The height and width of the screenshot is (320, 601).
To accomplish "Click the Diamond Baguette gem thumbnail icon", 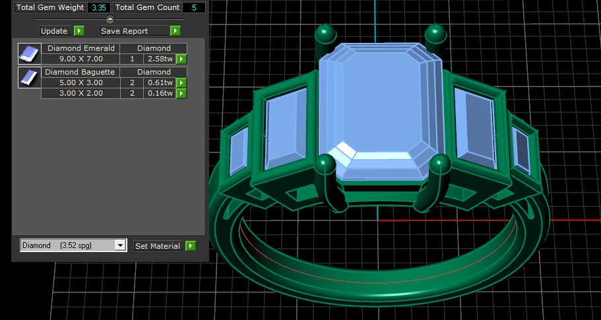I will point(29,77).
